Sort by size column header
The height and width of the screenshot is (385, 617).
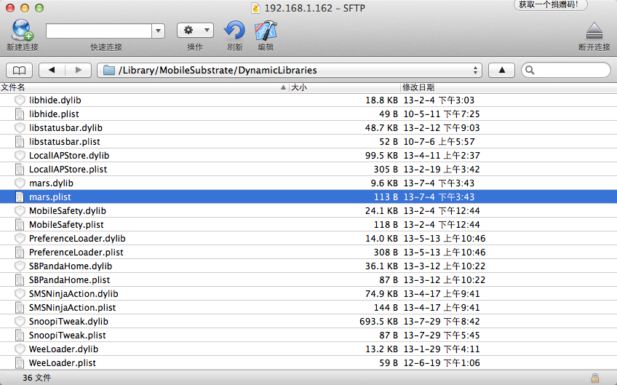tap(344, 87)
